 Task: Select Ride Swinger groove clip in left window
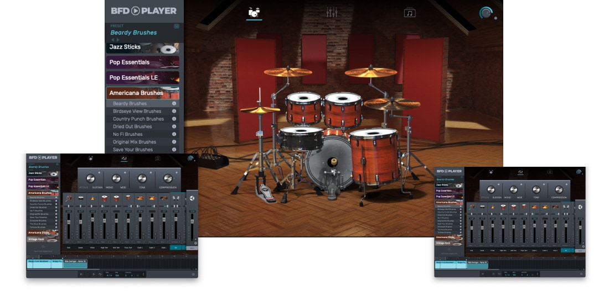(75, 263)
